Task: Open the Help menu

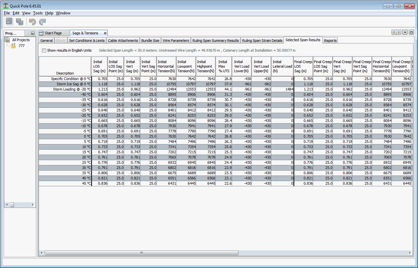Action: pos(49,13)
